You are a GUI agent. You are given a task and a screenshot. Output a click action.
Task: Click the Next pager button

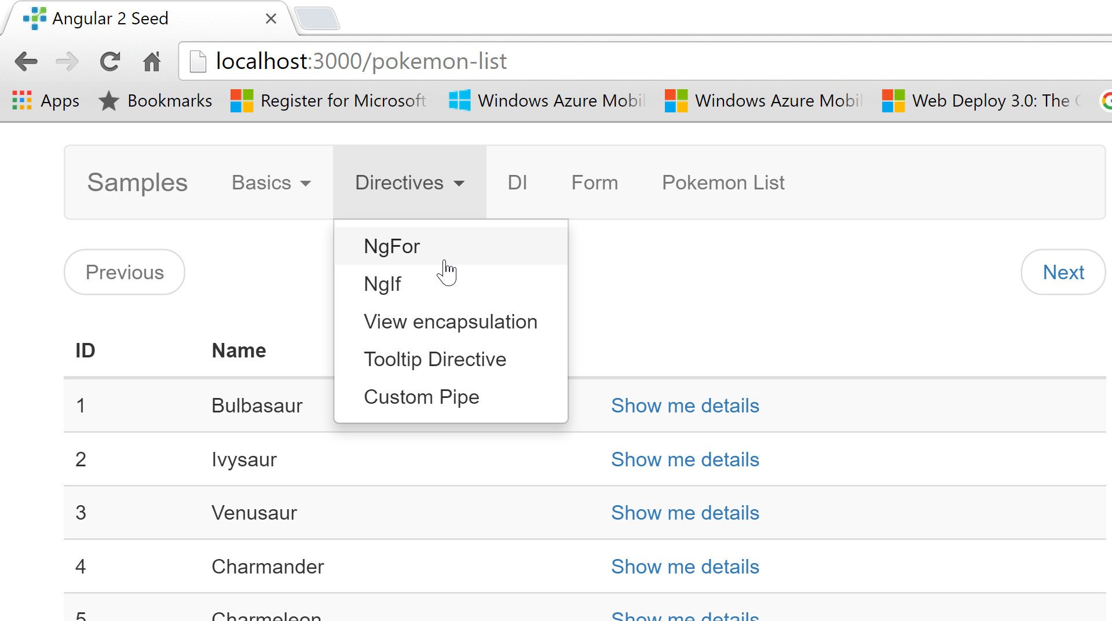pyautogui.click(x=1063, y=272)
